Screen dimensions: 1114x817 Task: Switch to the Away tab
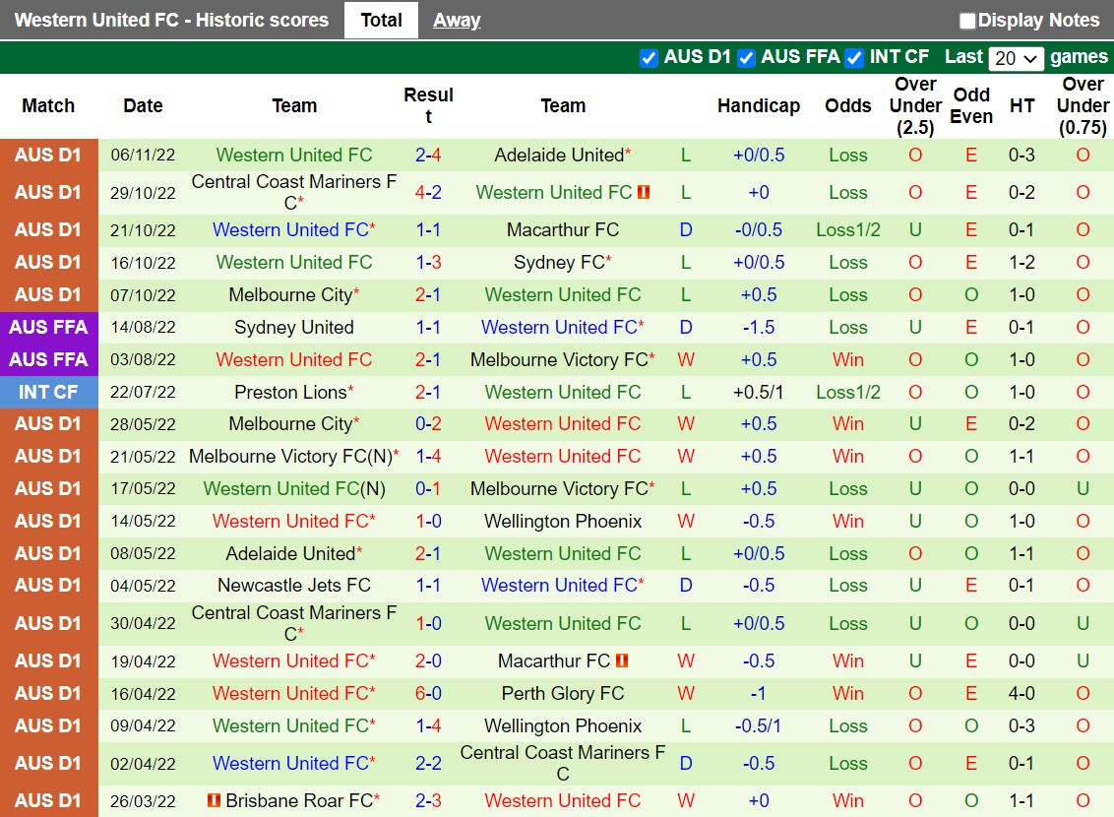coord(456,20)
